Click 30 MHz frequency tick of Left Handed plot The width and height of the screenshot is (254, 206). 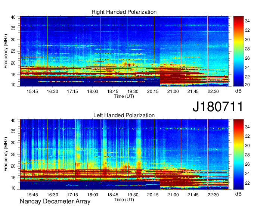(x=13, y=143)
